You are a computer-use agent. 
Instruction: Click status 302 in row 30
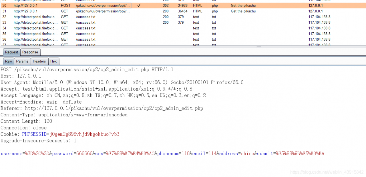coord(166,5)
